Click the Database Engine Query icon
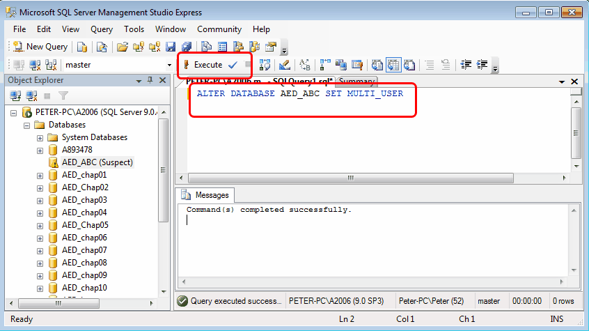The height and width of the screenshot is (331, 589). [82, 47]
